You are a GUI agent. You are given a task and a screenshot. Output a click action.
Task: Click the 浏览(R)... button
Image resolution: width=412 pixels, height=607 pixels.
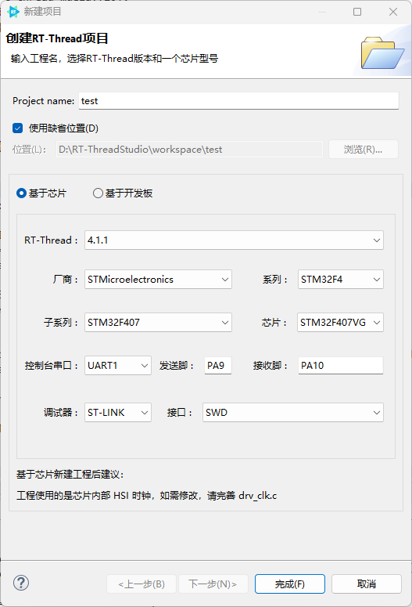364,150
